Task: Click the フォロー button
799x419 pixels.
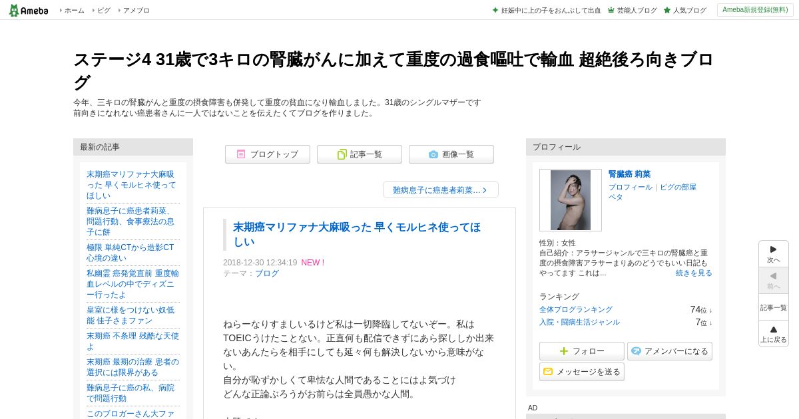Action: pyautogui.click(x=582, y=351)
